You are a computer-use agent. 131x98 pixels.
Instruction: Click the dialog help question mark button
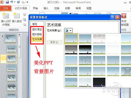click(x=113, y=17)
